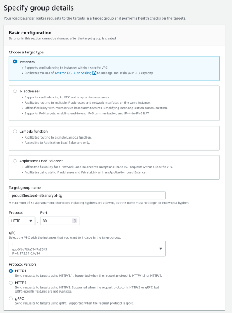This screenshot has width=232, height=313.
Task: Click the Port stepper down arrow
Action: [x=75, y=222]
